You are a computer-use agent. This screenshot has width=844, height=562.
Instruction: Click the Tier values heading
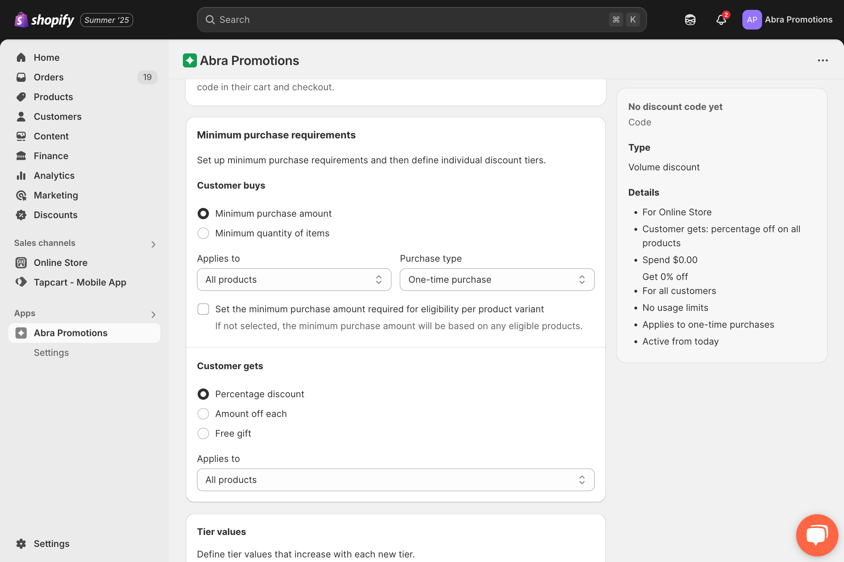tap(222, 532)
